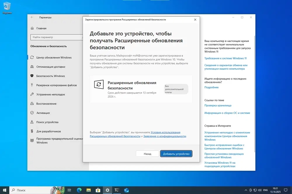The image size is (292, 194).
Task: Open the Windows 11 system requirements link
Action: point(225,58)
